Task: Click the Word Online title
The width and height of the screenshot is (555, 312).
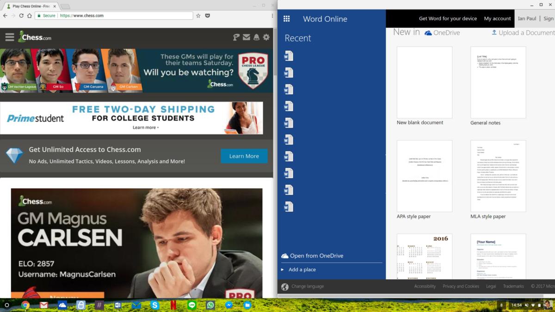Action: (325, 19)
